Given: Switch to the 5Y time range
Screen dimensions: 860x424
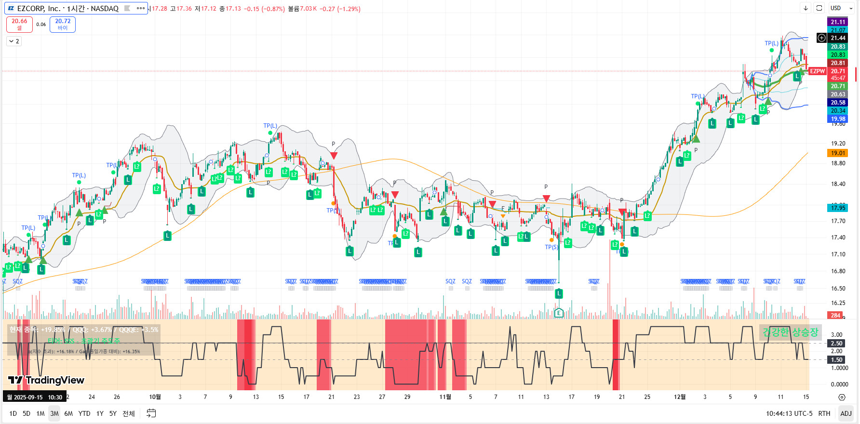Looking at the screenshot, I should point(113,413).
